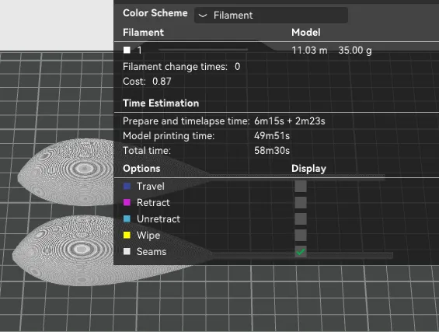Screen dimensions: 439x332
Task: Enable the Travel display checkbox
Action: pyautogui.click(x=301, y=187)
